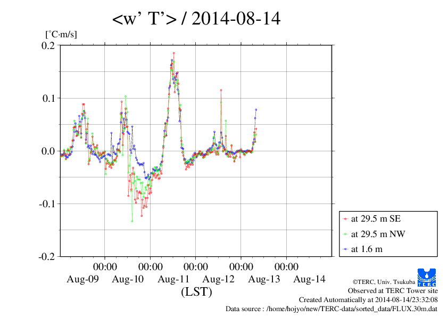Click the red marker in the legend
The width and height of the screenshot is (448, 317).
(x=345, y=219)
